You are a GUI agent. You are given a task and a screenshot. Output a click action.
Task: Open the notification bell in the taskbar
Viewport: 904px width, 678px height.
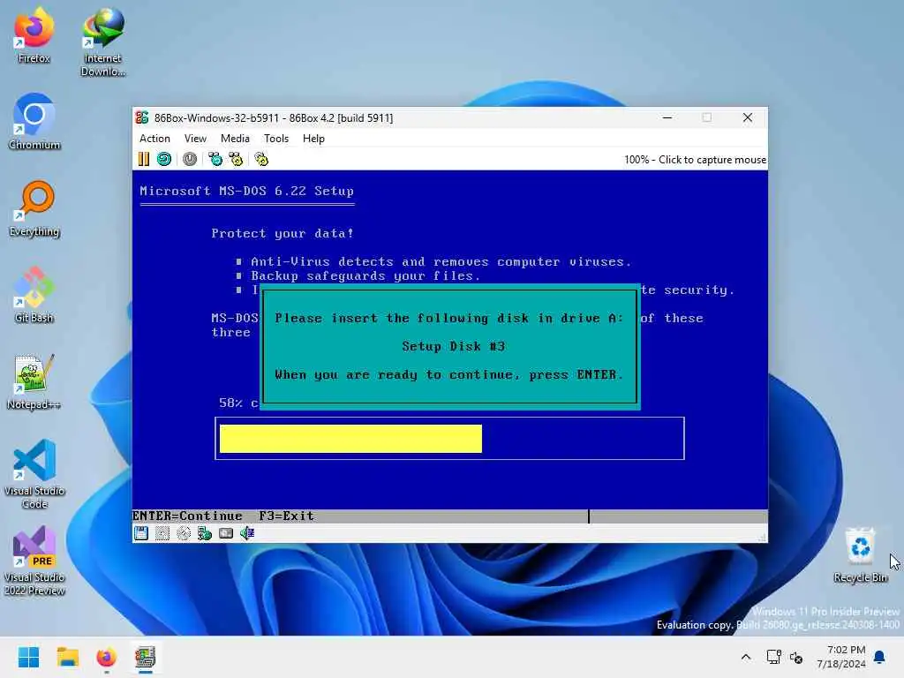point(879,657)
